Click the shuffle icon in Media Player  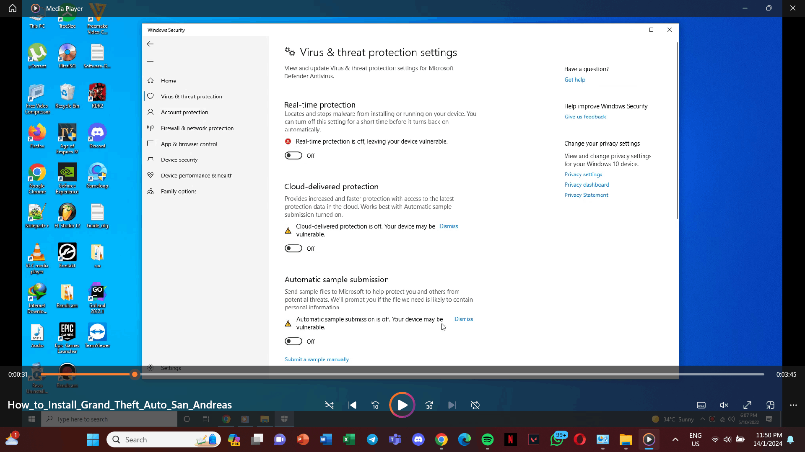tap(329, 405)
